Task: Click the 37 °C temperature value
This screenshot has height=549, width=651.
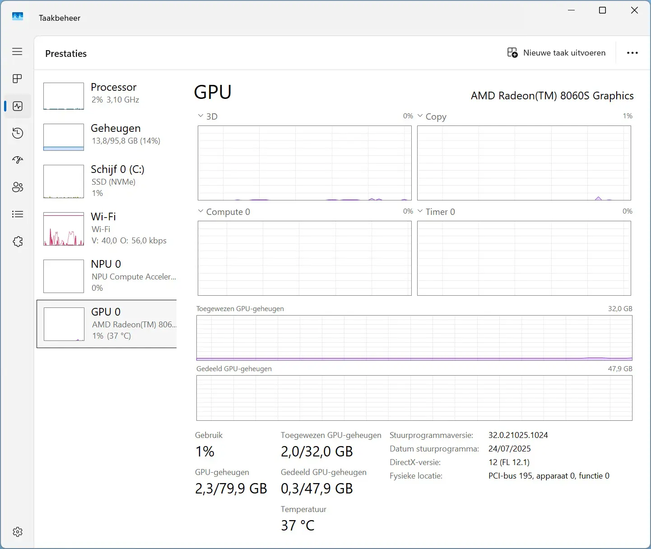Action: [298, 526]
